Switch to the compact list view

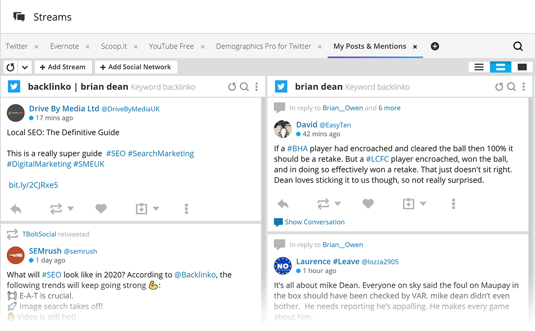click(479, 67)
